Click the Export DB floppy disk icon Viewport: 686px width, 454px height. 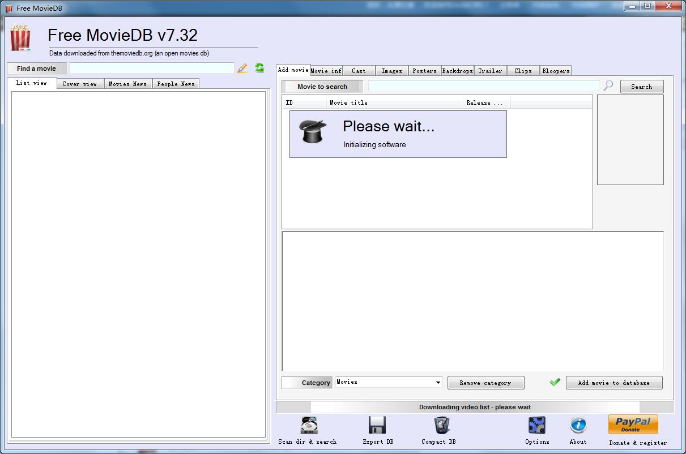tap(377, 425)
